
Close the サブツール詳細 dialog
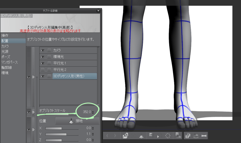coord(98,11)
